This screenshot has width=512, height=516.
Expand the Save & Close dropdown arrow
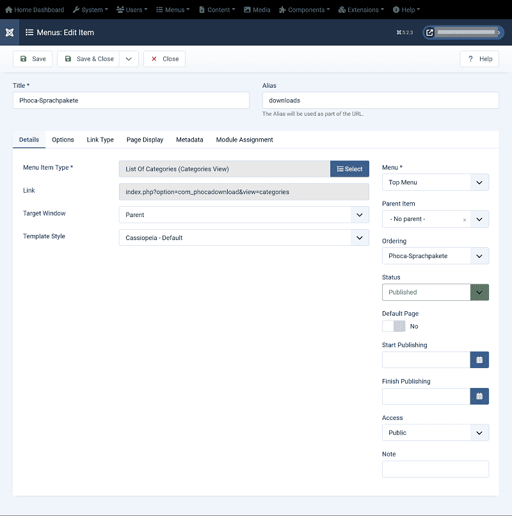pos(129,59)
